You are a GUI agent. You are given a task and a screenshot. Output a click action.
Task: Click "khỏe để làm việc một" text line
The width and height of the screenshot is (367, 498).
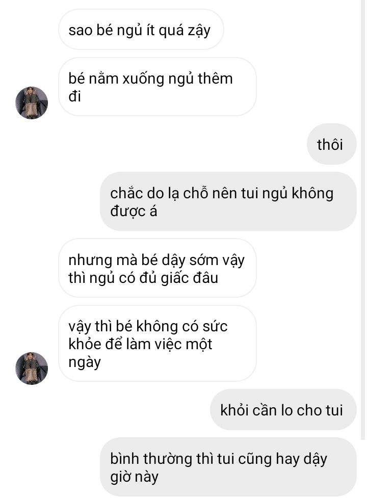pos(140,344)
